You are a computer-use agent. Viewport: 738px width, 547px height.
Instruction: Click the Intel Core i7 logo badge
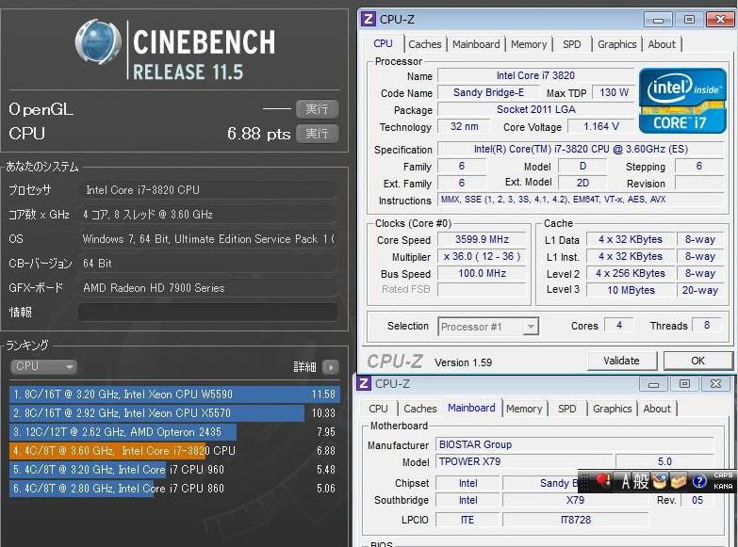pos(682,101)
